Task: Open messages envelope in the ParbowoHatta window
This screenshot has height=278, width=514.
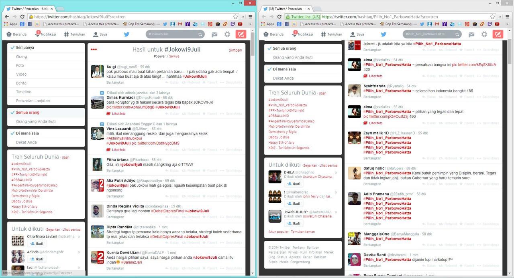Action: tap(471, 34)
